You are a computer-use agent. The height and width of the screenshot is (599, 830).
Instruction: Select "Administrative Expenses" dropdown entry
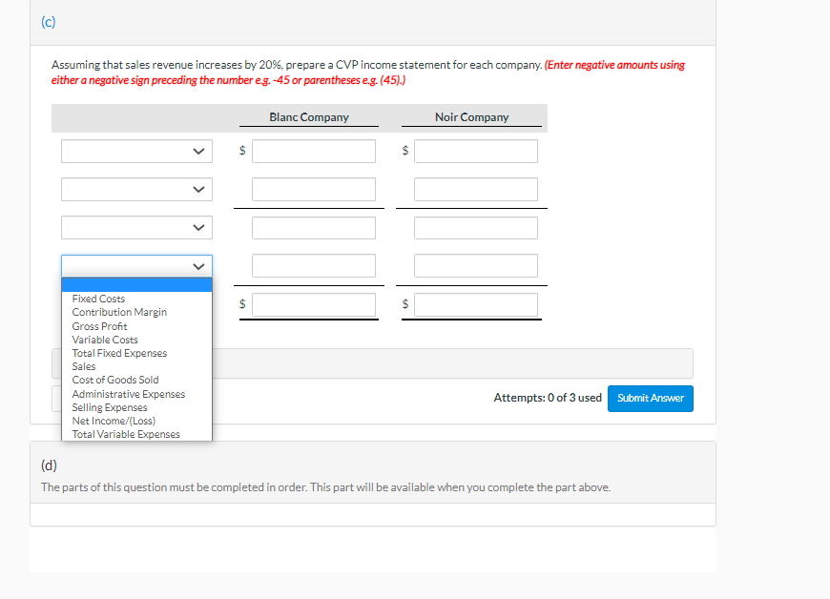(x=128, y=393)
